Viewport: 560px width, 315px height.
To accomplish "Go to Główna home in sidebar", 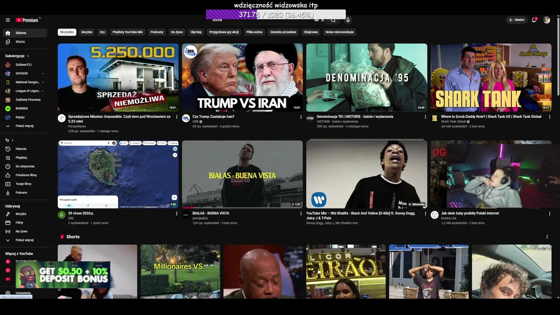I will pyautogui.click(x=25, y=33).
